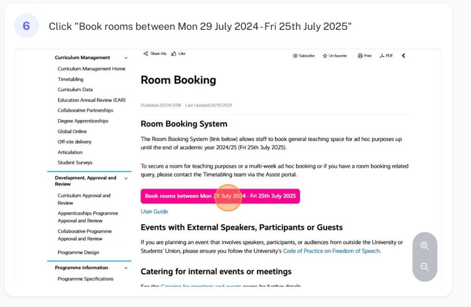Click the Print icon

tap(360, 56)
